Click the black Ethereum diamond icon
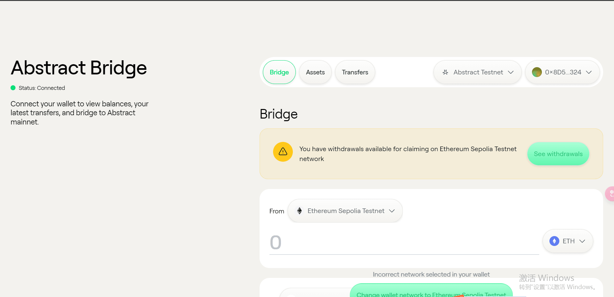Image resolution: width=614 pixels, height=297 pixels. (299, 211)
